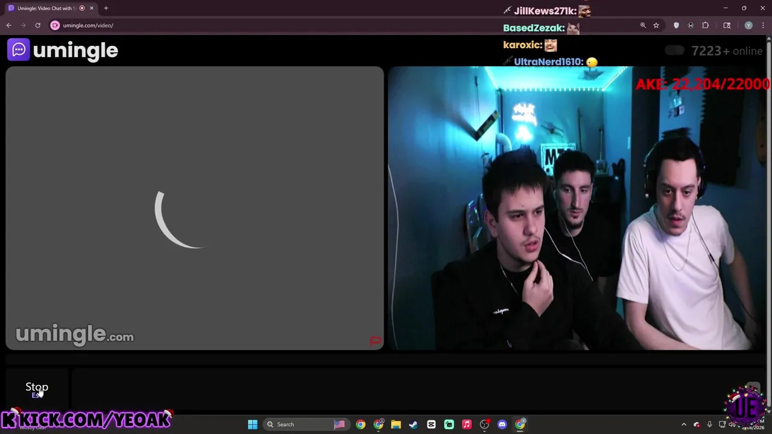The width and height of the screenshot is (772, 434).
Task: Open Chrome from the taskbar
Action: pyautogui.click(x=361, y=424)
